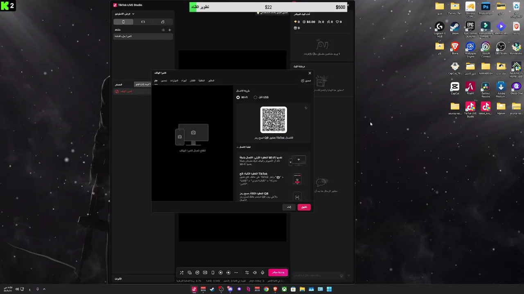Close the phone camera dialog
This screenshot has height=294, width=524.
310,73
